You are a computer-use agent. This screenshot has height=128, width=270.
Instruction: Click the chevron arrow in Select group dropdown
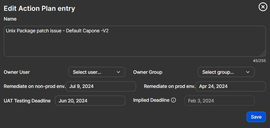248,72
